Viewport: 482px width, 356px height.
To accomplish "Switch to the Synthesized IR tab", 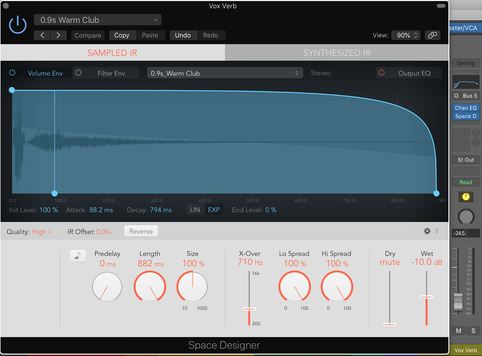I will pos(337,53).
